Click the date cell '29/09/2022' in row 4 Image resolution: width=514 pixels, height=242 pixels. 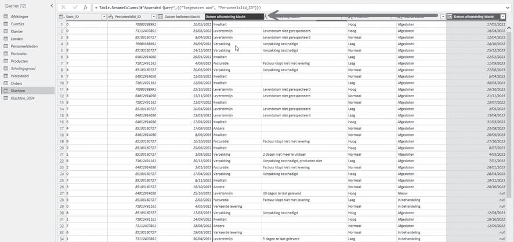[184, 44]
